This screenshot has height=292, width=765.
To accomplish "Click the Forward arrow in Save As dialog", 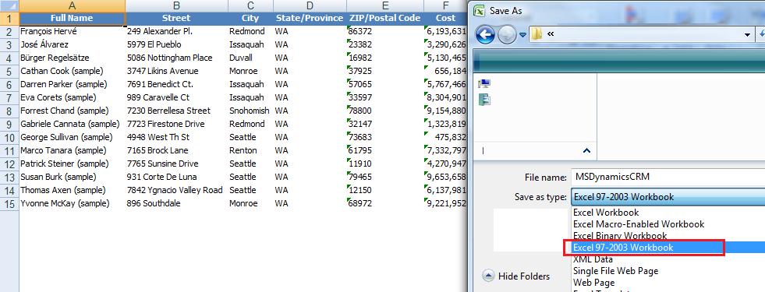I will (508, 34).
